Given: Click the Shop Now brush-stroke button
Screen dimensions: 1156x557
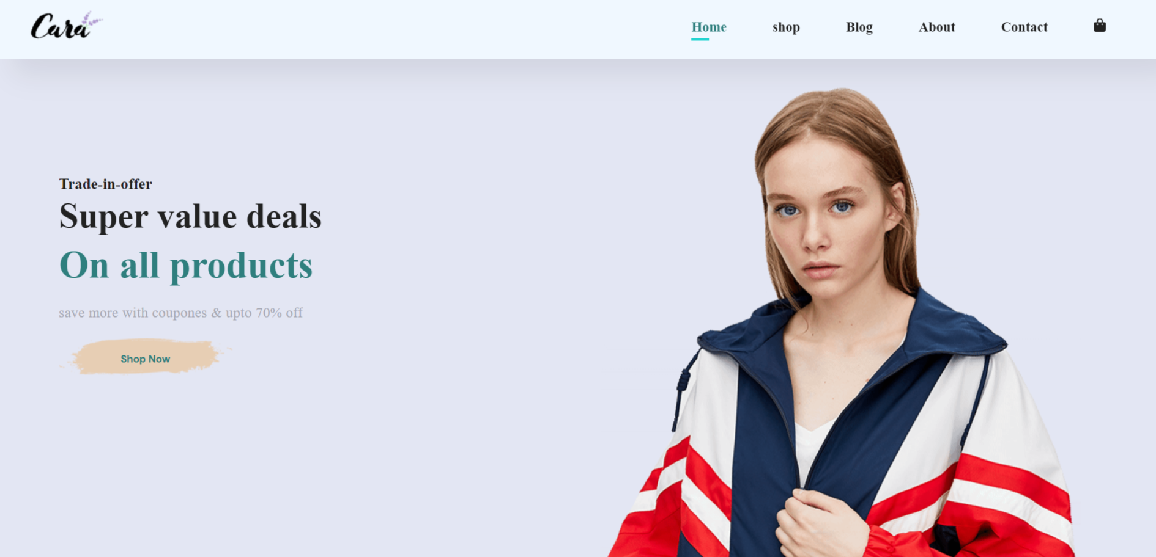Looking at the screenshot, I should [x=145, y=358].
